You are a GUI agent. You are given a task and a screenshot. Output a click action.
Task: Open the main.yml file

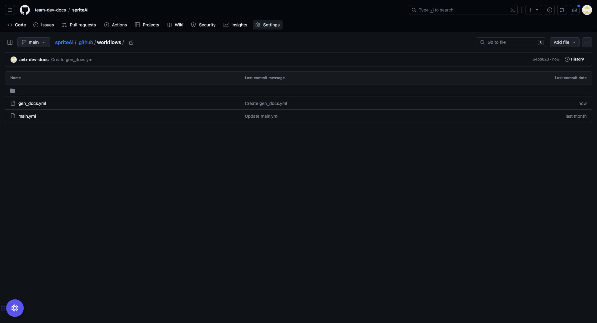tap(27, 116)
